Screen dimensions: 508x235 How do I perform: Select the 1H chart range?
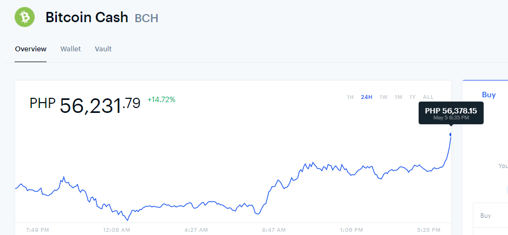click(x=350, y=97)
